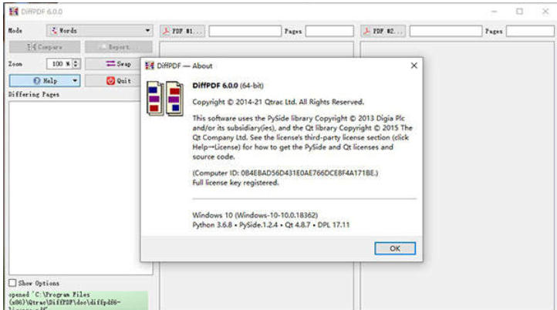Click the PDF #1 file chooser button

[x=183, y=31]
